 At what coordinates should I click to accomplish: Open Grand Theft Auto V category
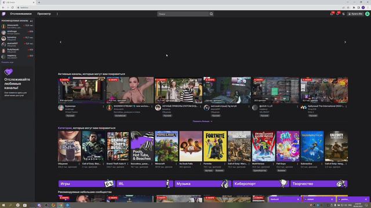[x=118, y=146]
